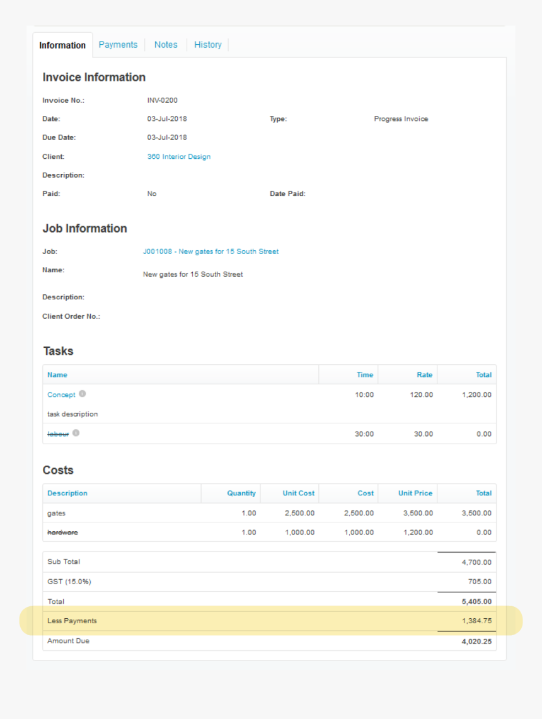Viewport: 542px width, 719px height.
Task: Click the highlighted Less Payments row
Action: [x=270, y=621]
